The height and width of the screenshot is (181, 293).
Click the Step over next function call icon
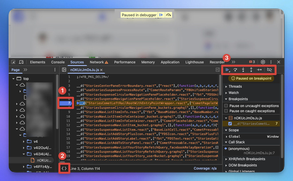pyautogui.click(x=235, y=70)
